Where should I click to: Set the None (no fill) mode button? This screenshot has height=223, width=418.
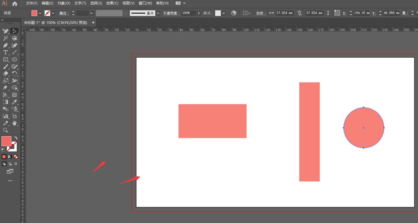click(16, 157)
